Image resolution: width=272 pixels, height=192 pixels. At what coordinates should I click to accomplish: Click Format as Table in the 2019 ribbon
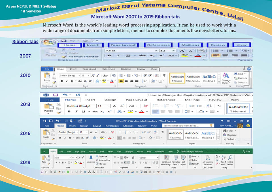point(176,161)
